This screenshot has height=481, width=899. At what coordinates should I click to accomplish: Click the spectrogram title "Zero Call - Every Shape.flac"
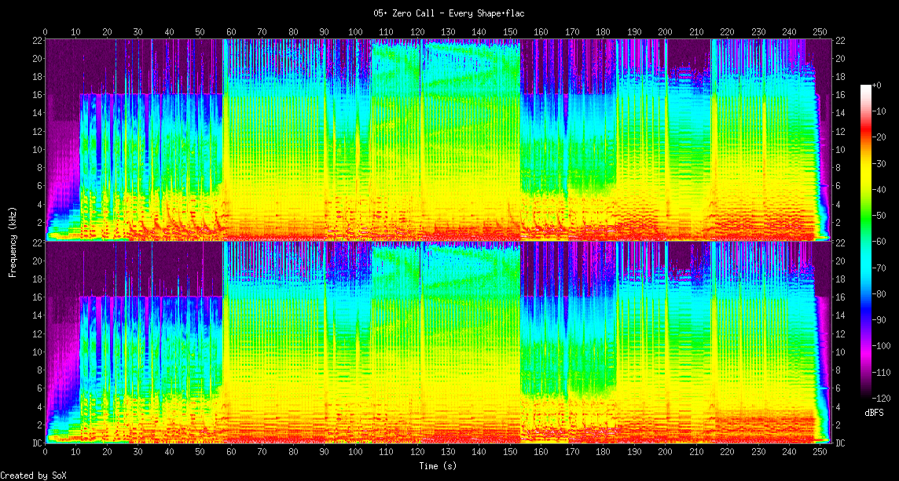click(x=449, y=13)
